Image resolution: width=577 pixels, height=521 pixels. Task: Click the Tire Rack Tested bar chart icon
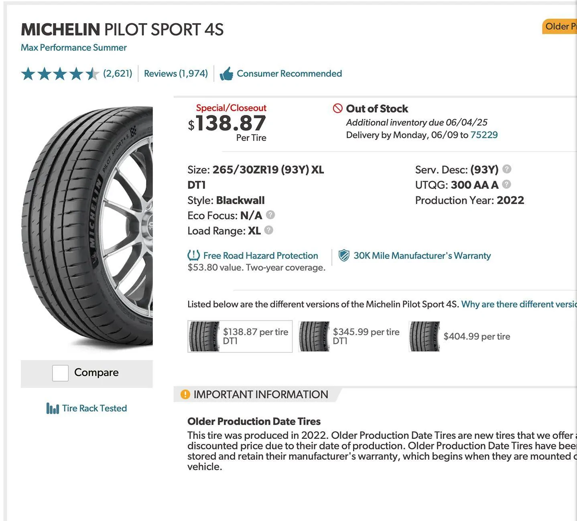(53, 408)
